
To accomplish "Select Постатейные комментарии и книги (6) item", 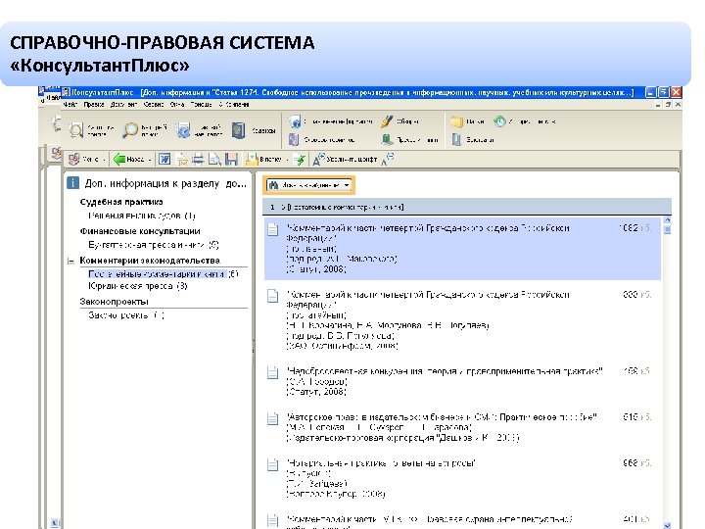I will (x=164, y=274).
